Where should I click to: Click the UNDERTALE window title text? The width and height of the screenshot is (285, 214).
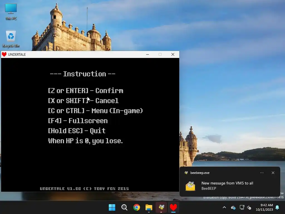point(17,54)
